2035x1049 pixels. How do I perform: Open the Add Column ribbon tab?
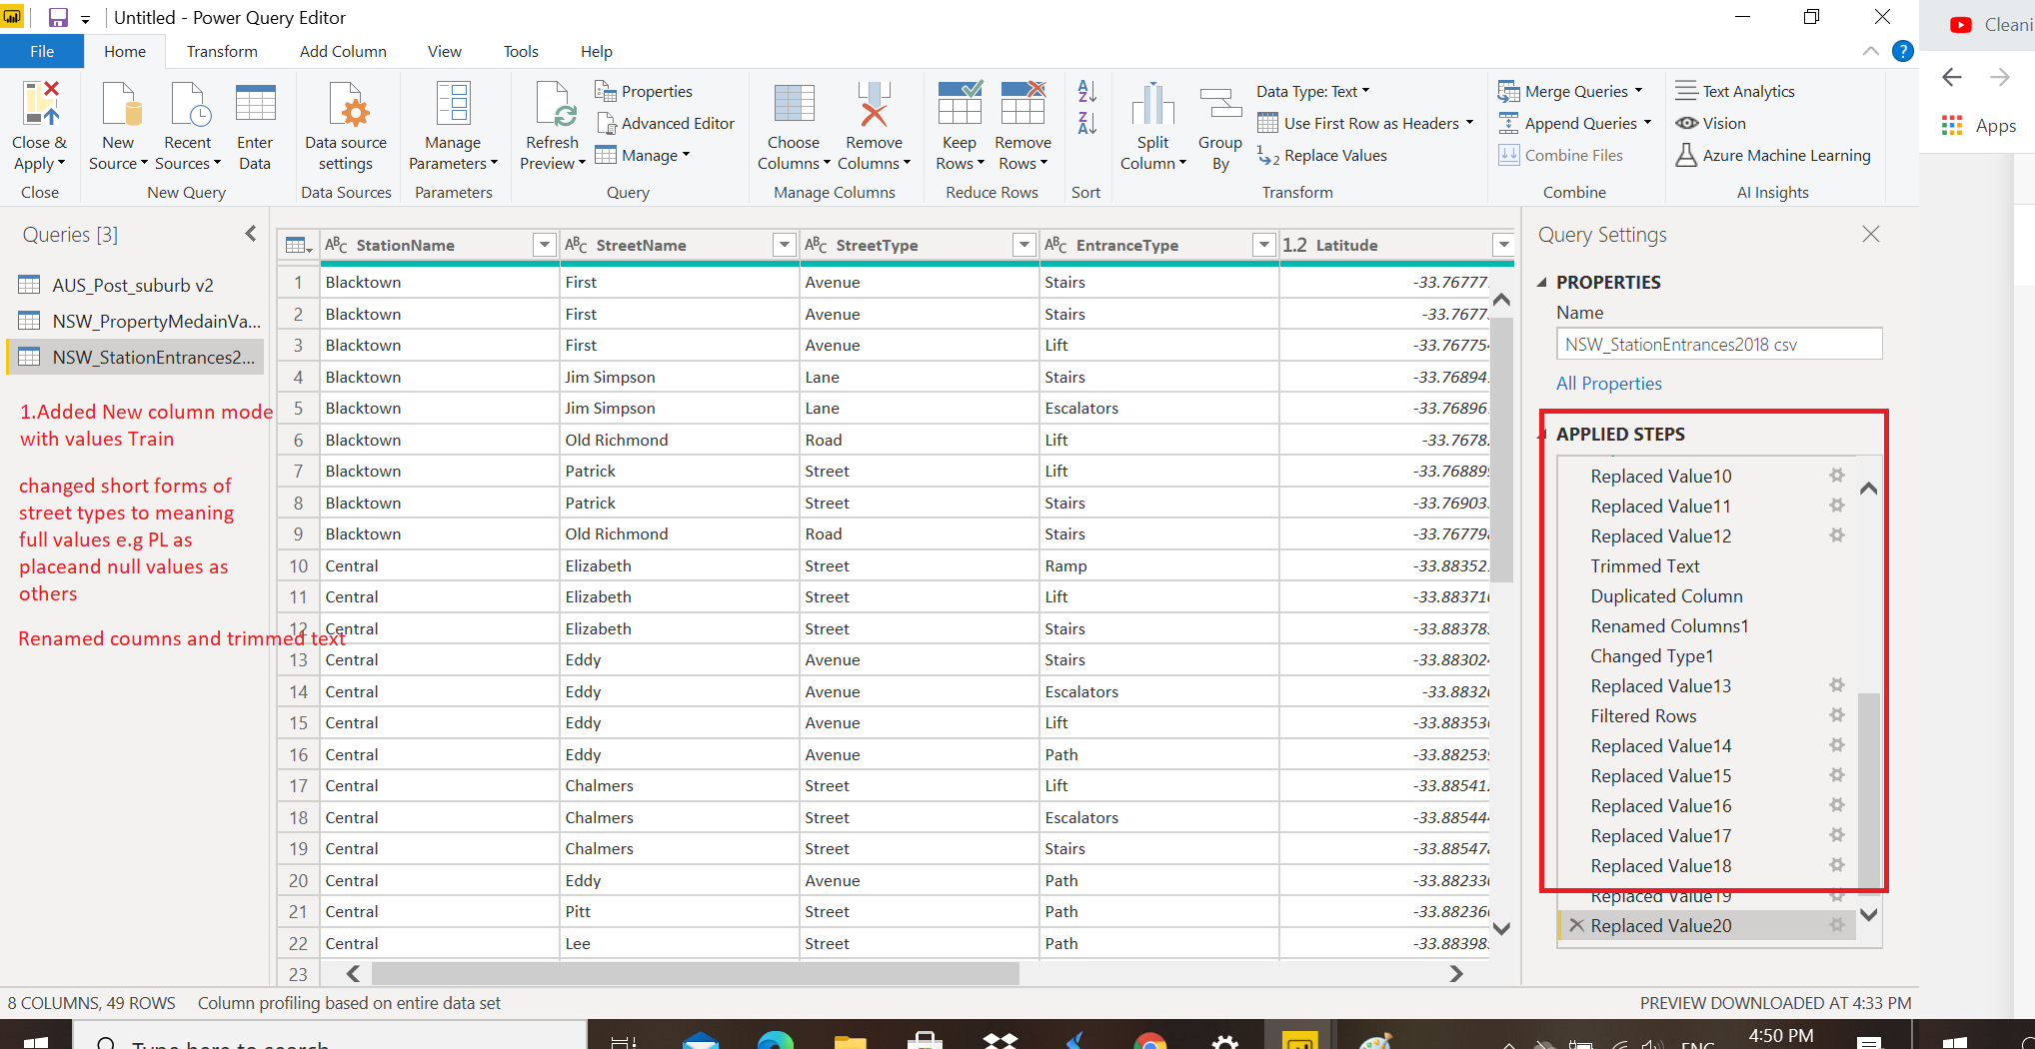pyautogui.click(x=343, y=51)
